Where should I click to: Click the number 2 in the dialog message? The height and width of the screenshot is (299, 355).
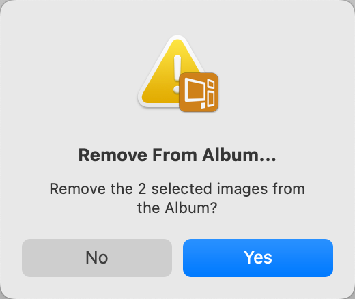tap(142, 189)
